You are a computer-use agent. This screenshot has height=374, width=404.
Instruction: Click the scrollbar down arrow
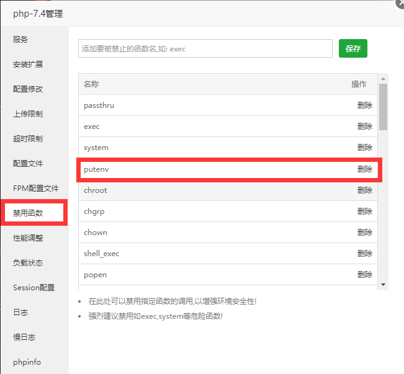coord(383,285)
